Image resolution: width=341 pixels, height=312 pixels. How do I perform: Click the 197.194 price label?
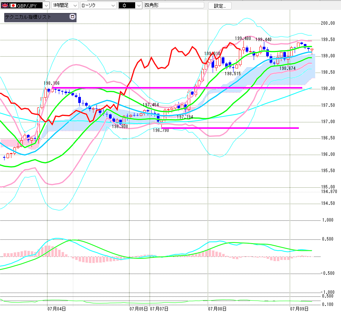tap(185, 117)
